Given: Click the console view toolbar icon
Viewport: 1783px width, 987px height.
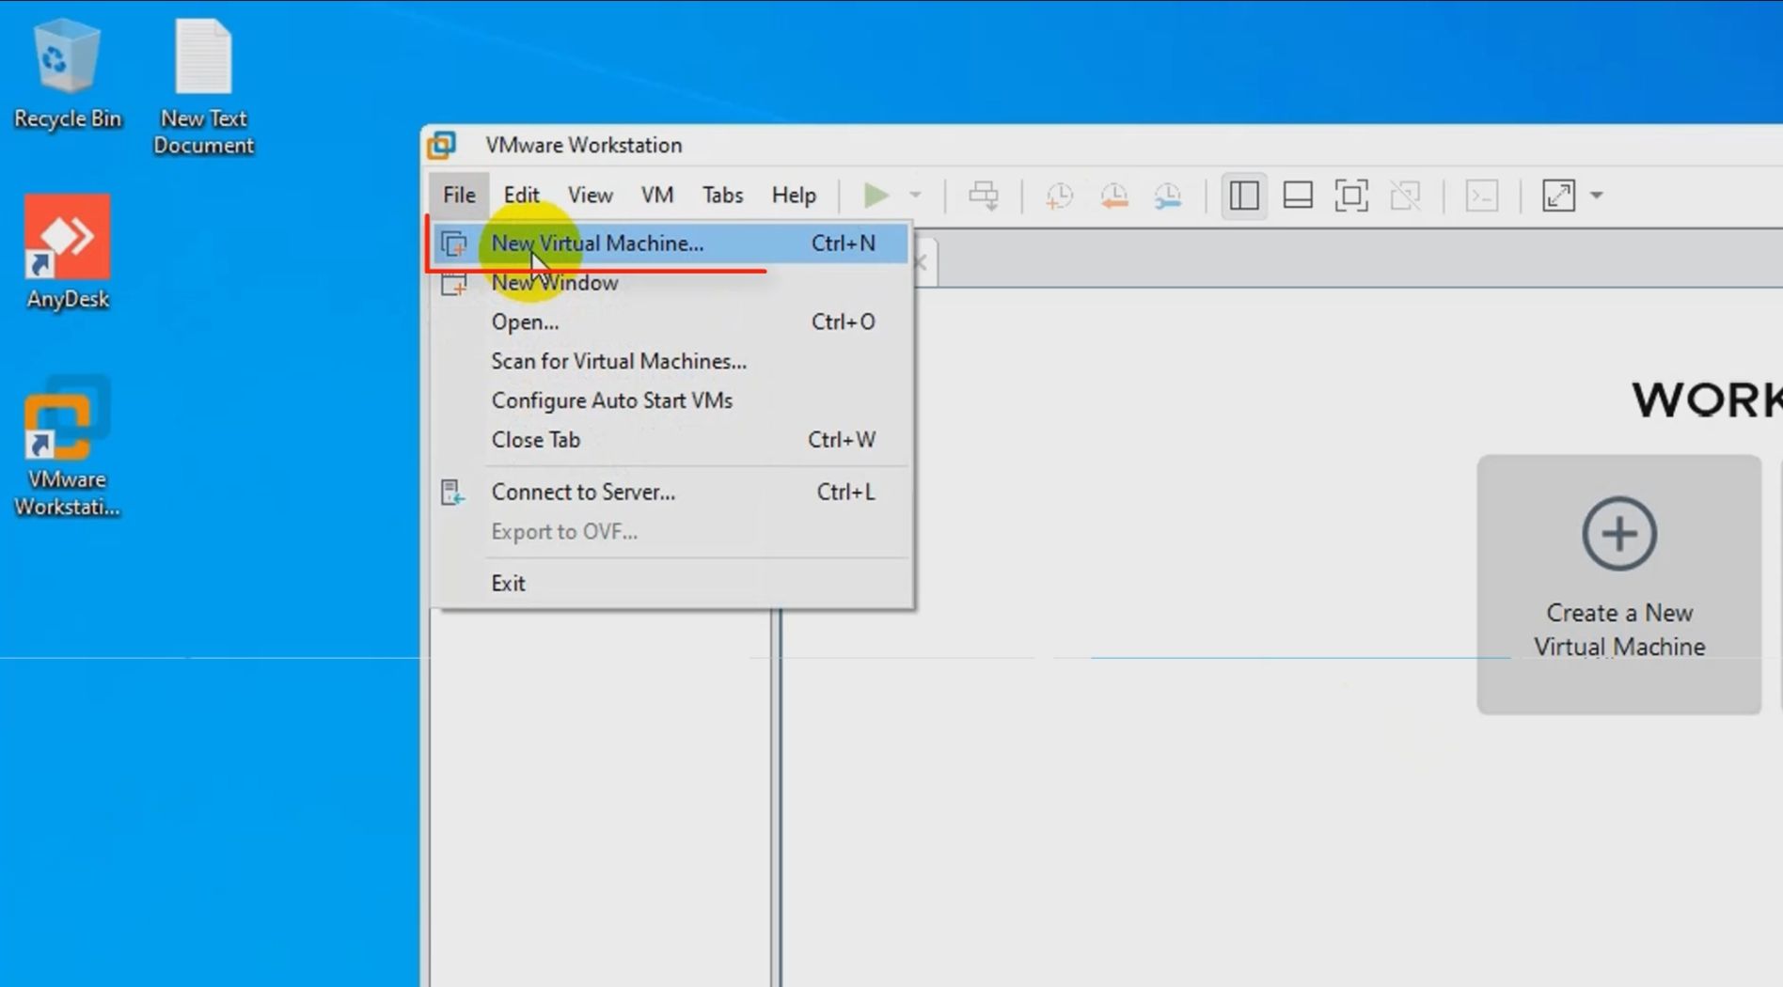Looking at the screenshot, I should point(1482,196).
